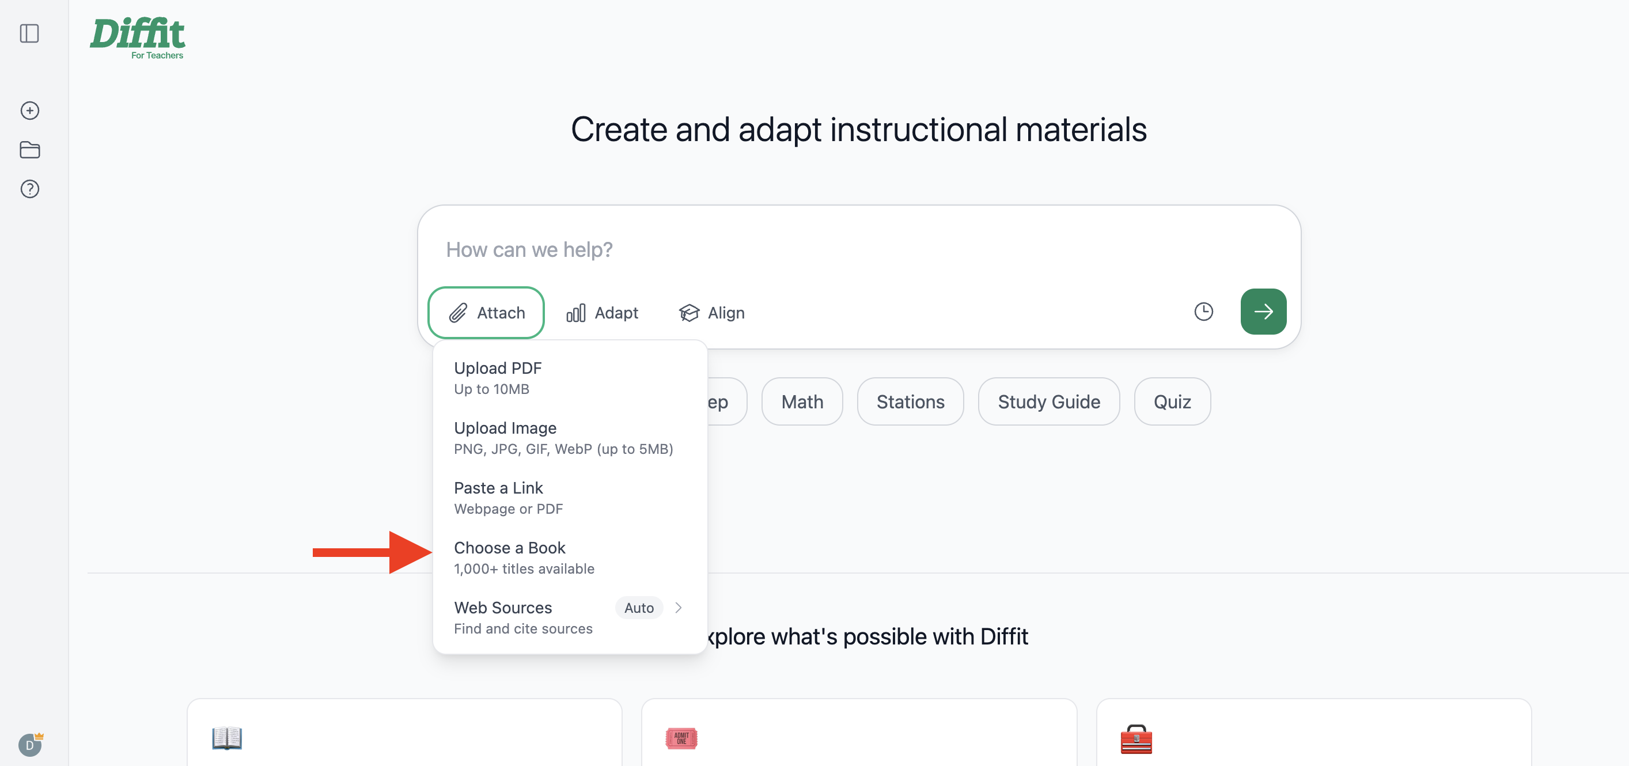This screenshot has height=766, width=1629.
Task: Select the Stations suggestion chip
Action: [910, 401]
